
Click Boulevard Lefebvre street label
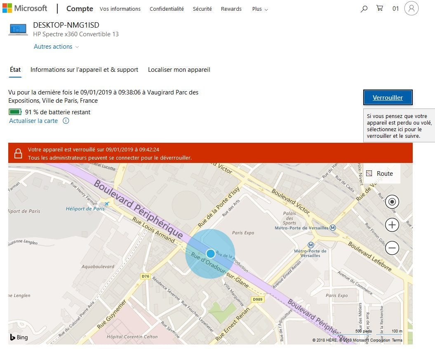pyautogui.click(x=369, y=257)
